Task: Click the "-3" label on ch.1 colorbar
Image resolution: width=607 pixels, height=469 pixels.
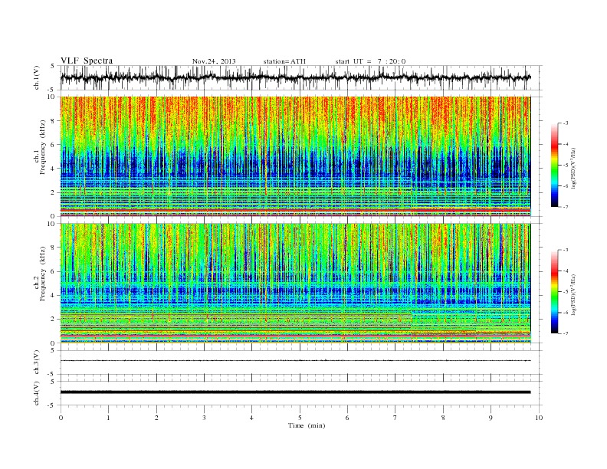Action: (x=566, y=123)
